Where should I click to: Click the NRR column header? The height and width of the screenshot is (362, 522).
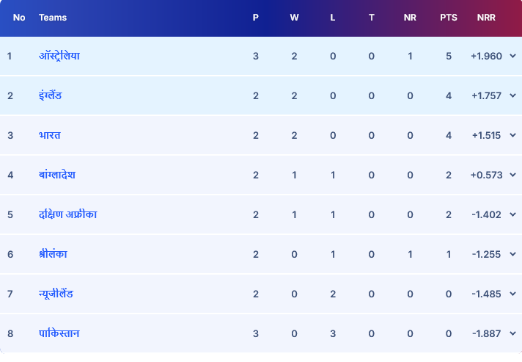(x=485, y=18)
